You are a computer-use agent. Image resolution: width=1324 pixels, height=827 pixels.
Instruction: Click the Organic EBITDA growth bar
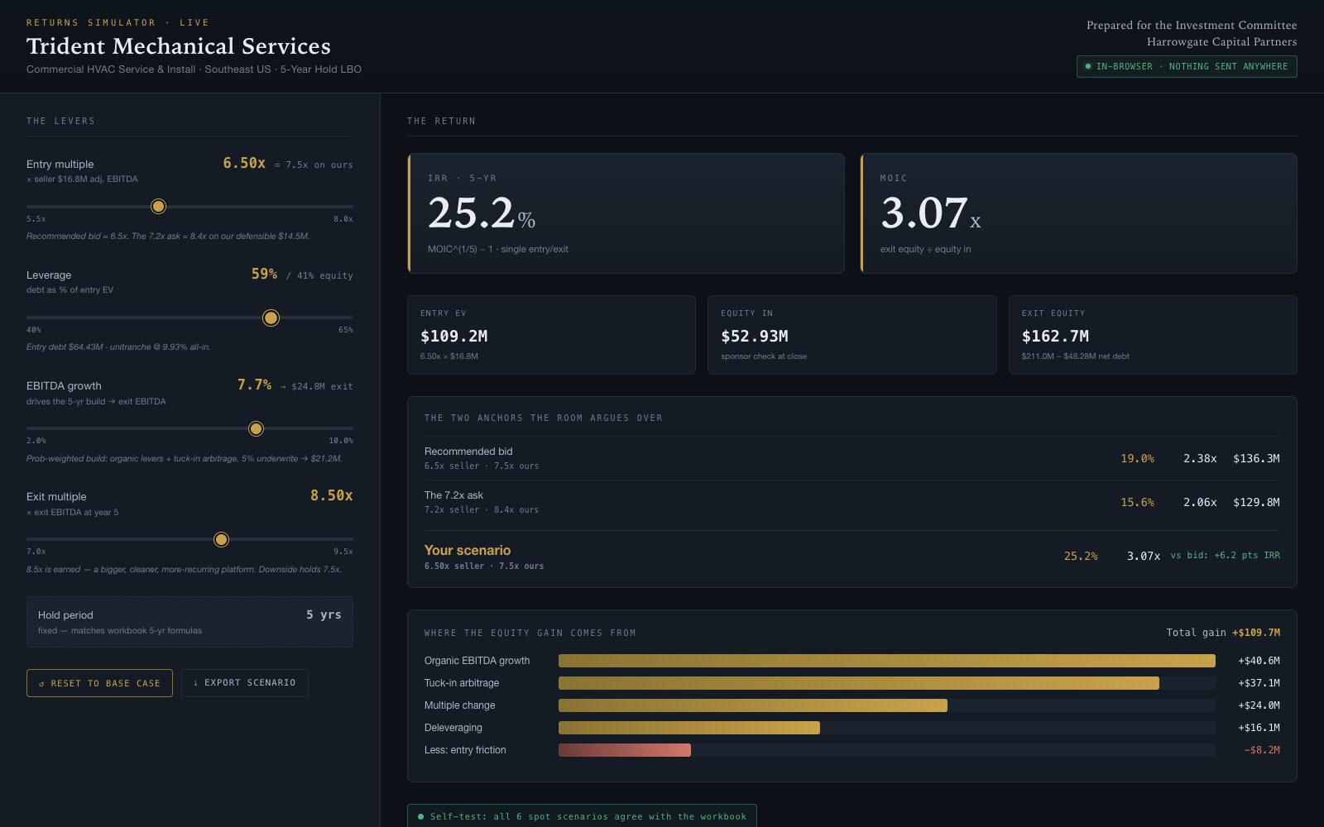coord(887,661)
